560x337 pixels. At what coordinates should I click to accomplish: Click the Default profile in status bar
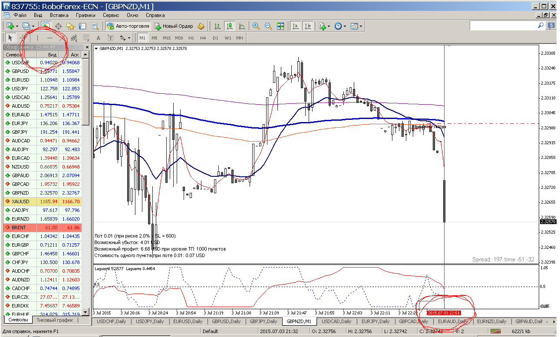(x=210, y=332)
